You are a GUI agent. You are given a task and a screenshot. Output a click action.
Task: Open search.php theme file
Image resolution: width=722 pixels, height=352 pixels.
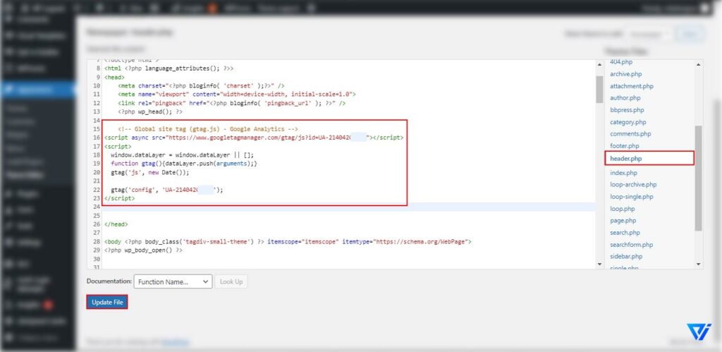point(625,233)
